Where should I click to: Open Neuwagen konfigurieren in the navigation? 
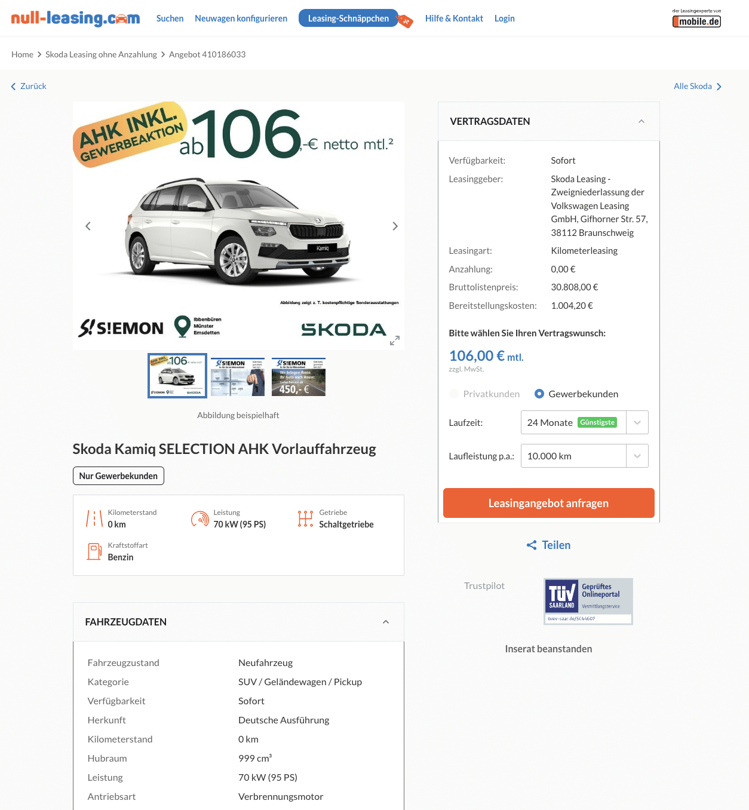241,19
